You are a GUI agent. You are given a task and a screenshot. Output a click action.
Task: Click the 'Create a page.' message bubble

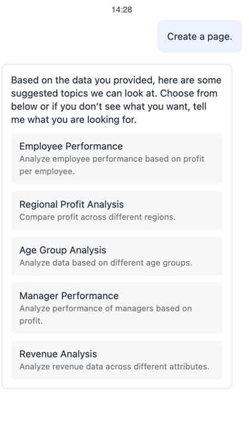tap(200, 36)
